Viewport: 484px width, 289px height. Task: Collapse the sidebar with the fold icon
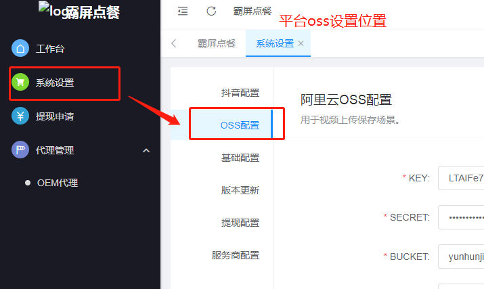tap(183, 12)
